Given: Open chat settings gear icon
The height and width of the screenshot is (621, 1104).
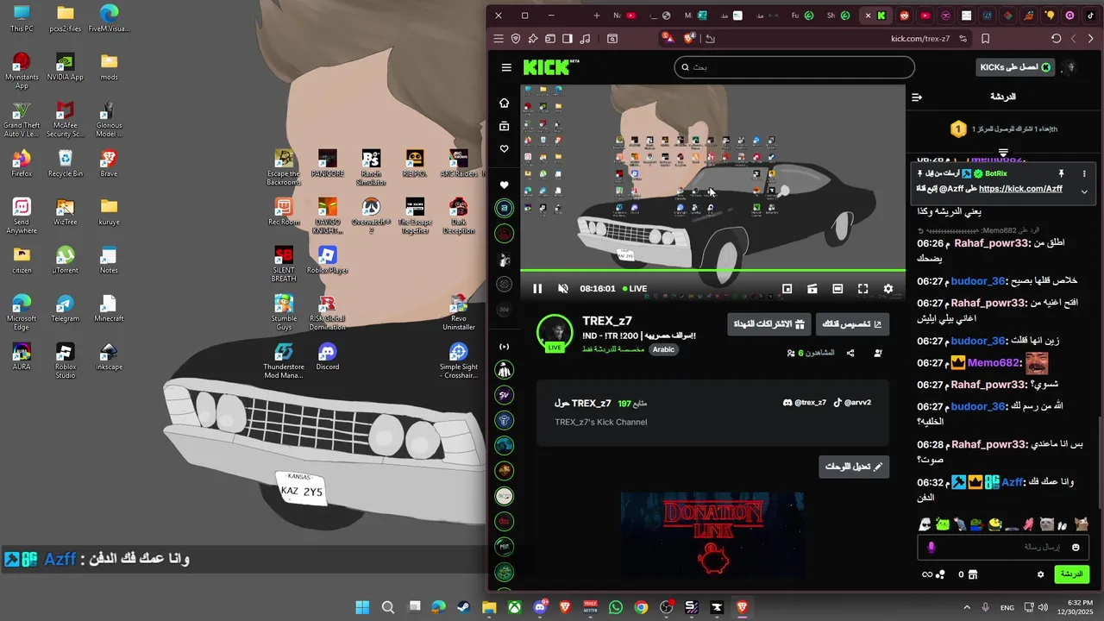Looking at the screenshot, I should [x=1040, y=574].
